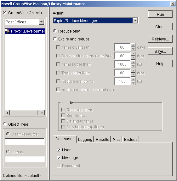This screenshot has height=181, width=177.
Task: Switch to the Misc tab
Action: 117,139
